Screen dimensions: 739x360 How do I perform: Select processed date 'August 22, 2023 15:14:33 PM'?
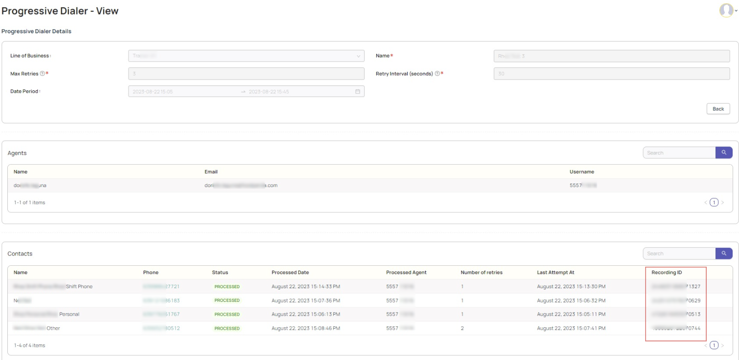[x=306, y=287]
